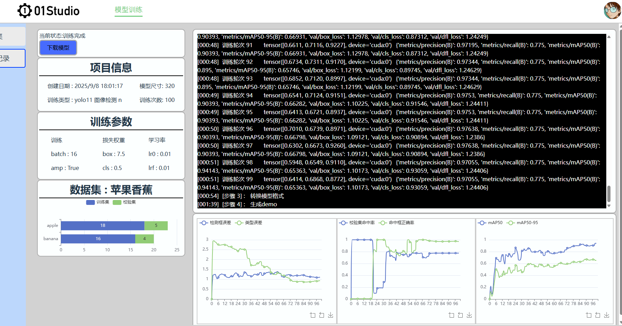Toggle 训练集 legend in dataset chart
The height and width of the screenshot is (326, 622).
[97, 202]
